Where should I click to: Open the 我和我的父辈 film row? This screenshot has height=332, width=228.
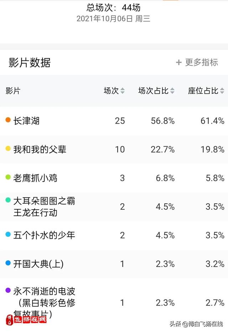(114, 149)
